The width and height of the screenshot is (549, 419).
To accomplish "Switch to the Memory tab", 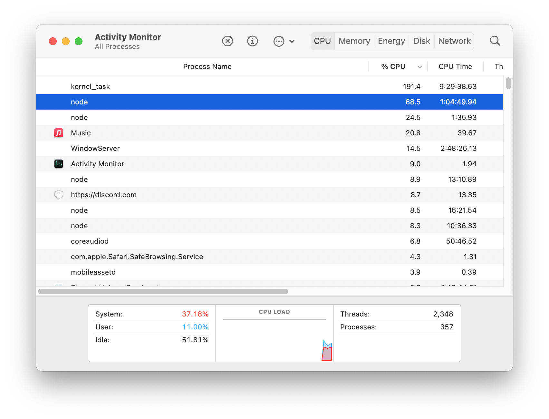I will 354,41.
